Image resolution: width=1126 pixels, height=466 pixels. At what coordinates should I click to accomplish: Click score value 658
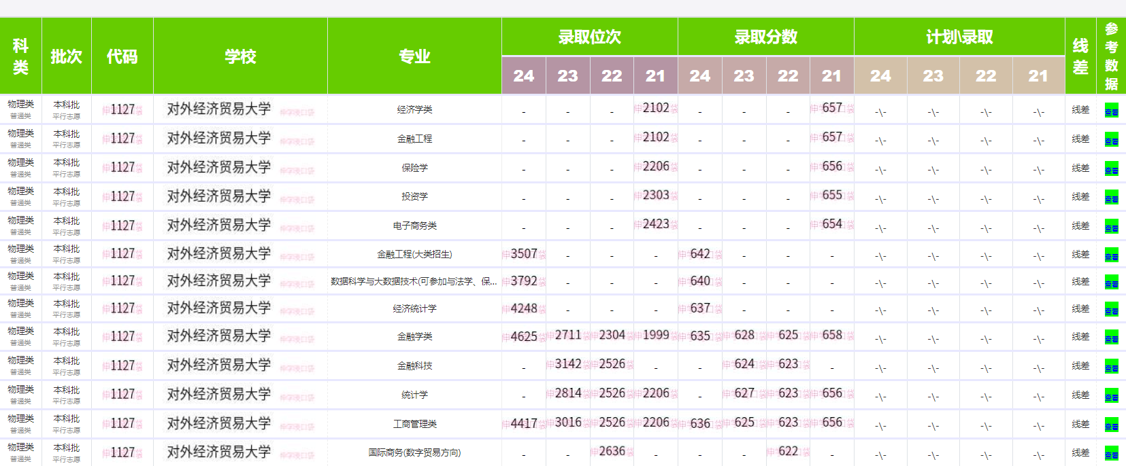coord(832,335)
